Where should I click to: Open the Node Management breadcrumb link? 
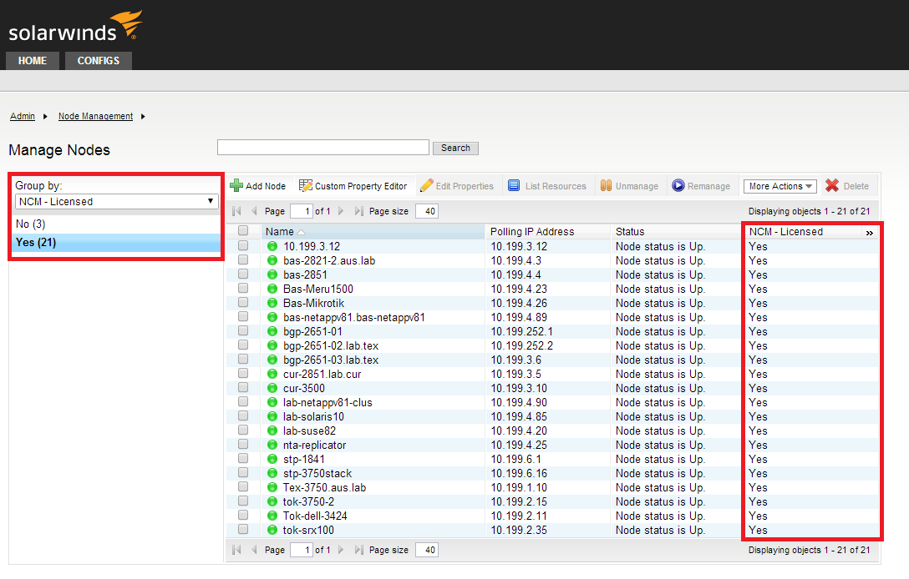coord(95,116)
